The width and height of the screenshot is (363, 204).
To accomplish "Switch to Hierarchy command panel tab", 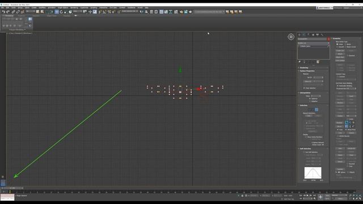I will 309,35.
